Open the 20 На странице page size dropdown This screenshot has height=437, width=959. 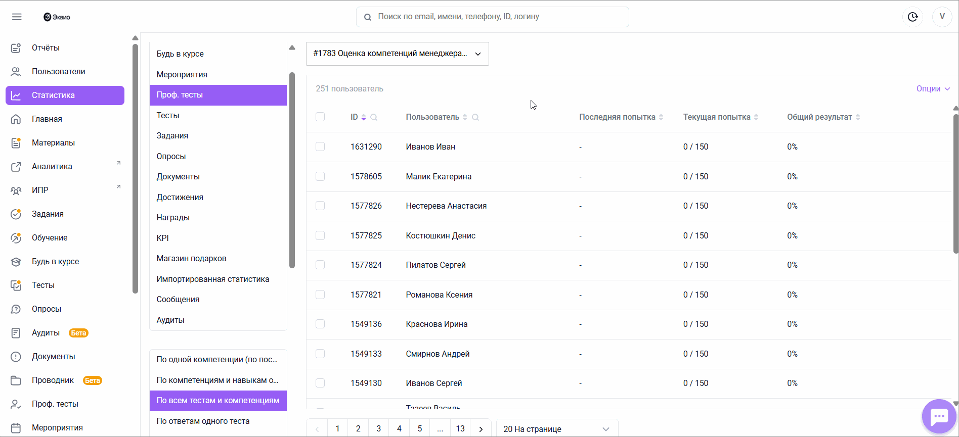click(x=556, y=428)
